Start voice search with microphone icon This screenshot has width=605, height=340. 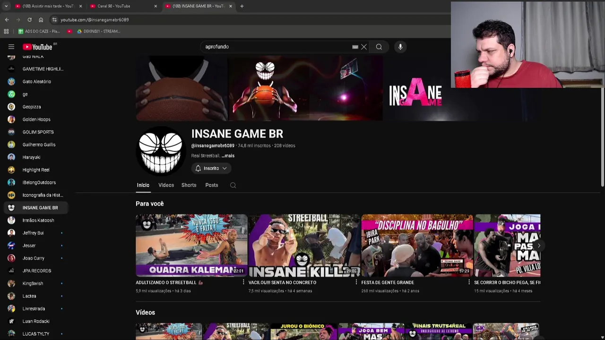[400, 47]
